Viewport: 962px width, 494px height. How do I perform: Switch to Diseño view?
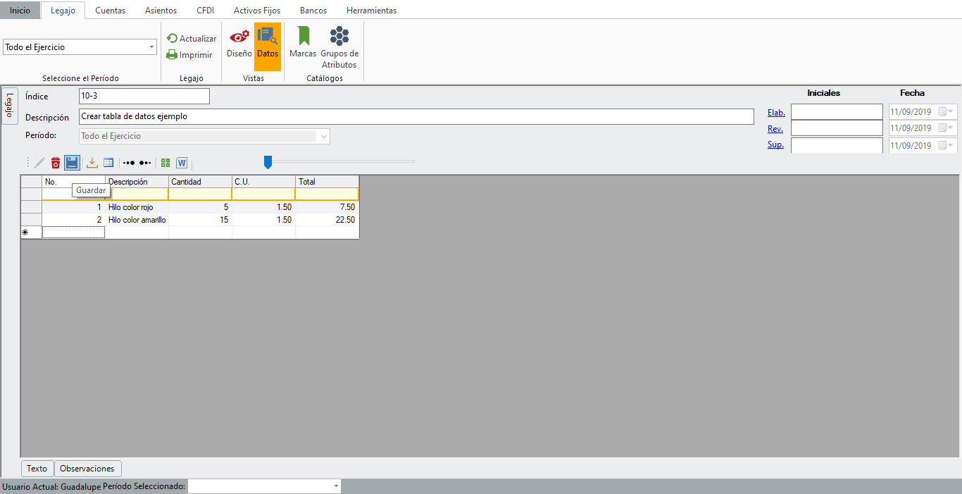tap(239, 42)
